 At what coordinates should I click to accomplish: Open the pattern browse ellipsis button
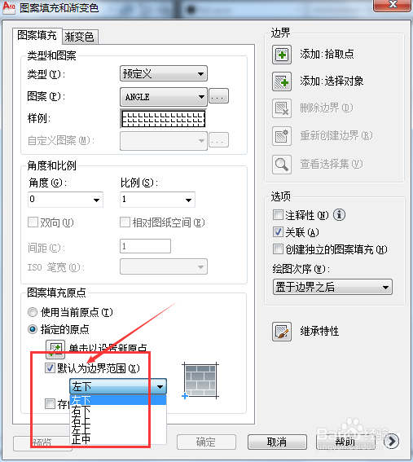click(218, 96)
